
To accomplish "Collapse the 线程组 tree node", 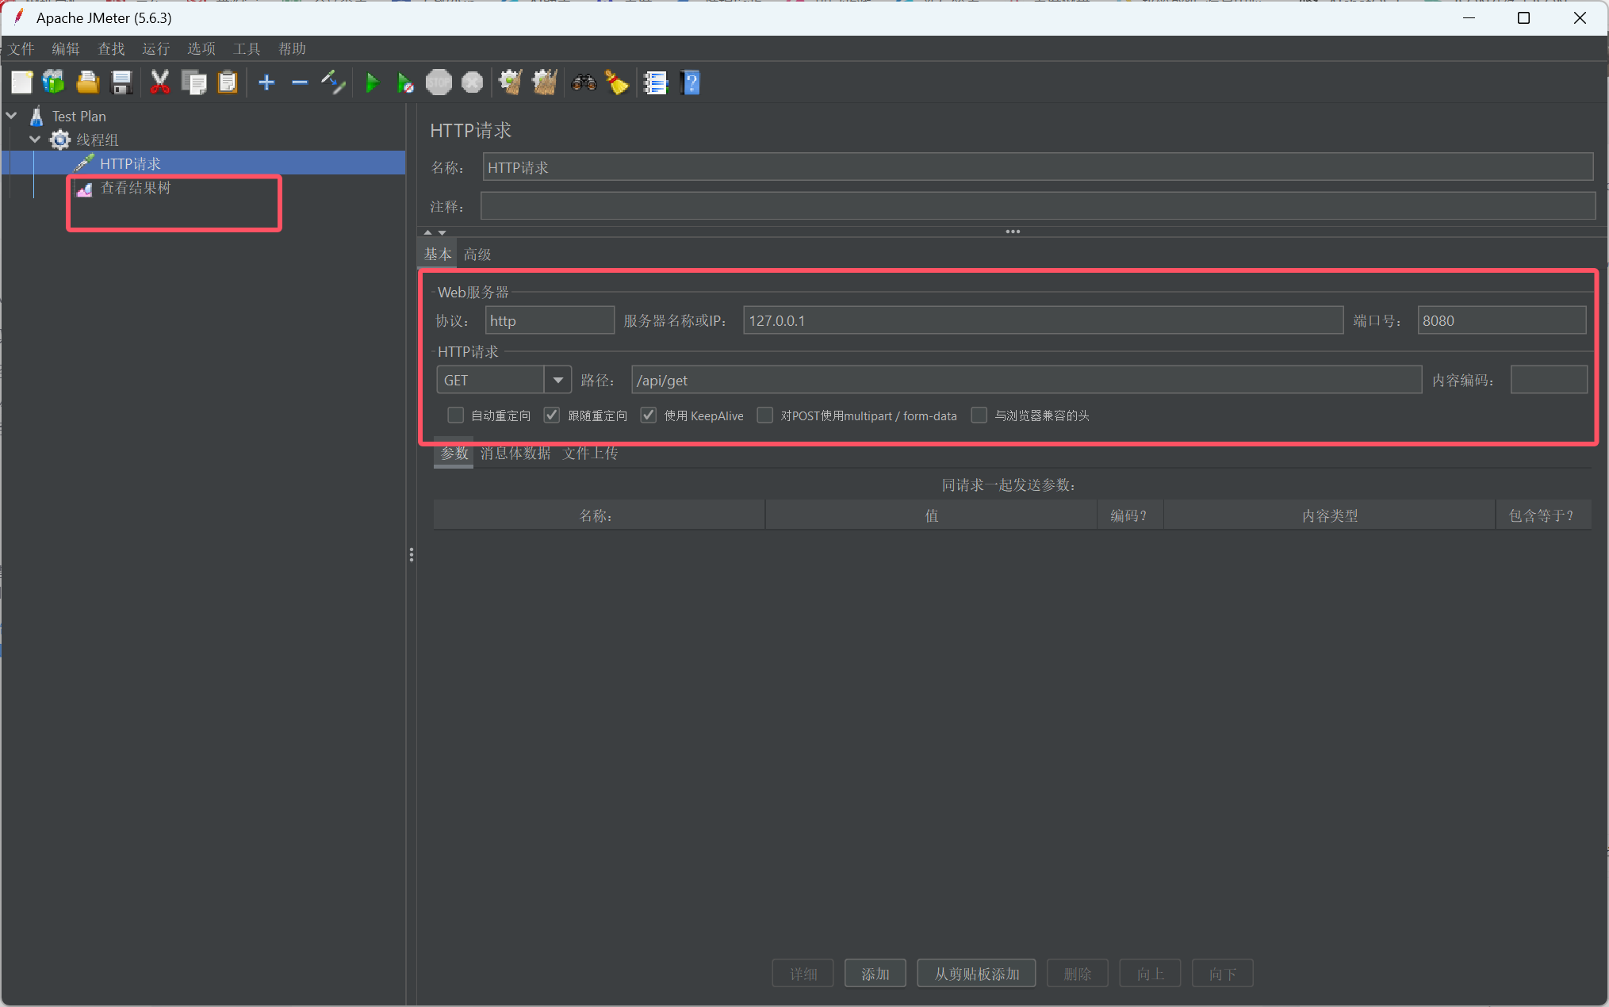I will tap(34, 139).
